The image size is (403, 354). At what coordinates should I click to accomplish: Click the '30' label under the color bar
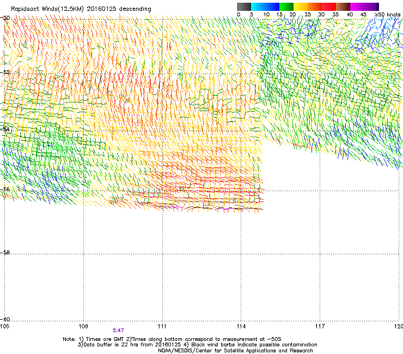(321, 15)
